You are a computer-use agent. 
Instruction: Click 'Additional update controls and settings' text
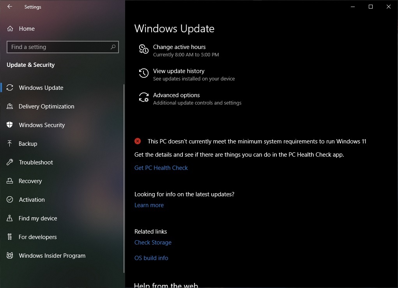tap(197, 103)
